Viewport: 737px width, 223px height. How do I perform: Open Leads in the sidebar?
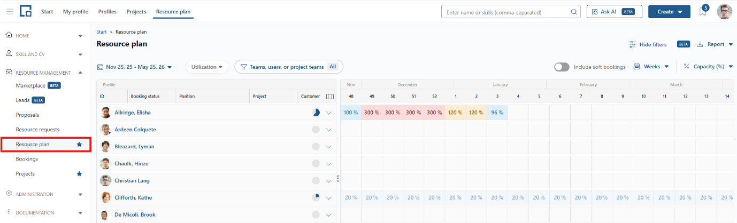point(22,100)
